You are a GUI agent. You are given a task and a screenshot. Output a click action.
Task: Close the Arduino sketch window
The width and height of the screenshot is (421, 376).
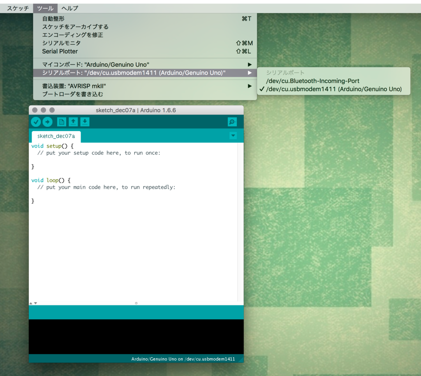coord(35,110)
